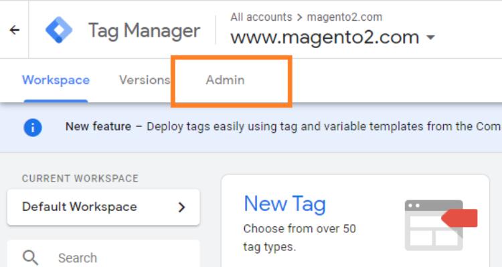Image resolution: width=502 pixels, height=267 pixels.
Task: Click the back arrow icon
Action: pyautogui.click(x=14, y=30)
